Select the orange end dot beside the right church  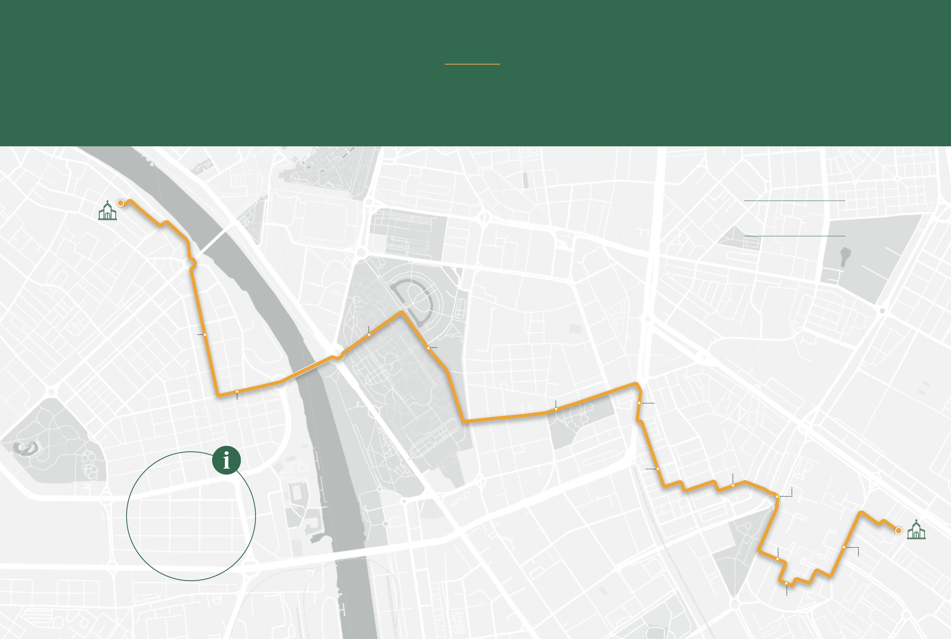(898, 530)
